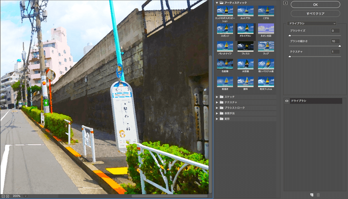Select the ネオン光彩 filter thumbnail
The image size is (348, 199).
(266, 29)
